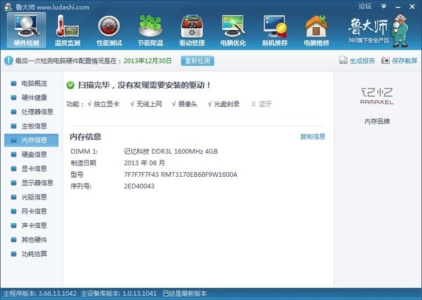The height and width of the screenshot is (300, 422).
Task: Click the detection date 2013年12月30日
Action: (148, 61)
